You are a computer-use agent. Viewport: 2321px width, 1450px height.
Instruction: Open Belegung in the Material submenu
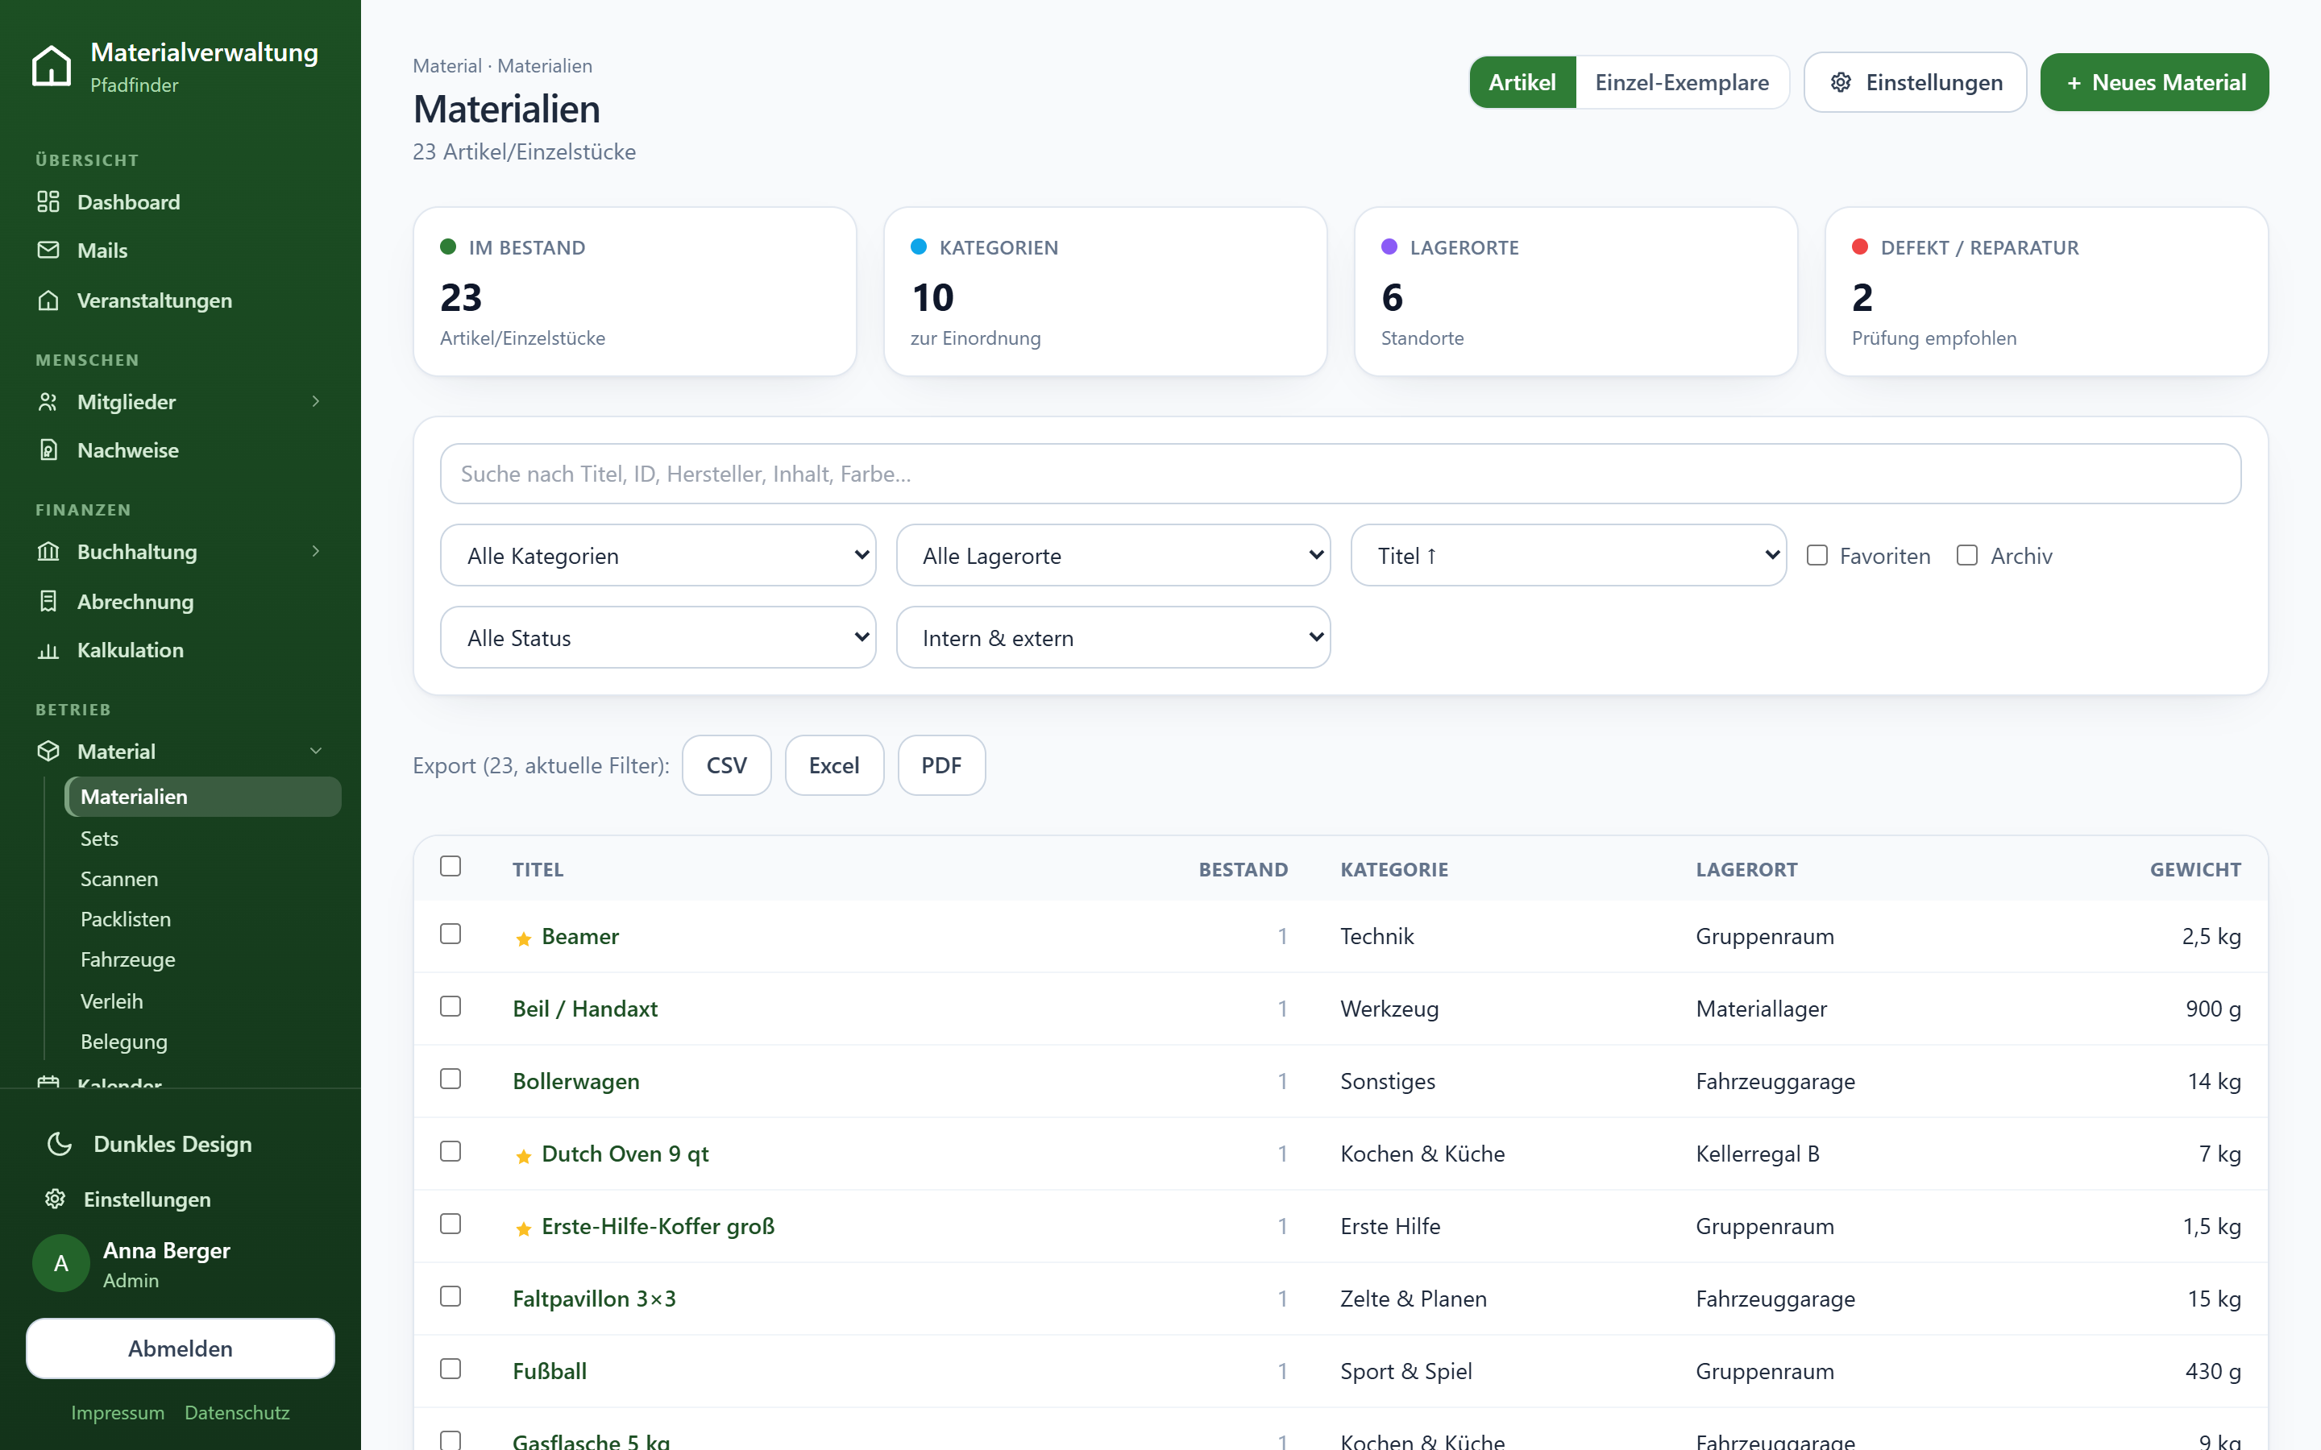click(124, 1042)
